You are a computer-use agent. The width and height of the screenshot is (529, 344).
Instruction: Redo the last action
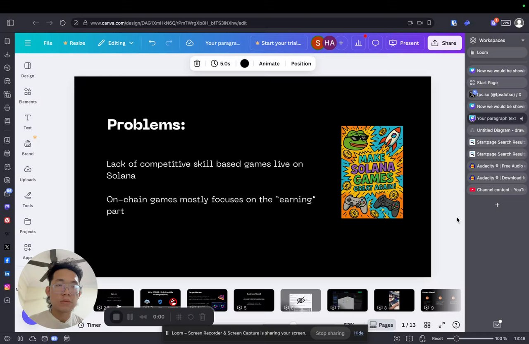169,43
